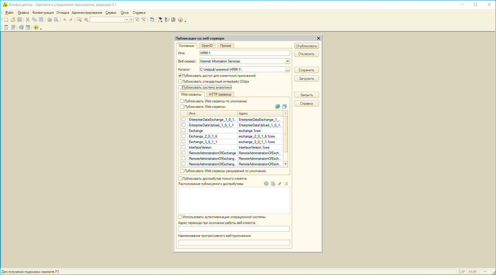The image size is (496, 275).
Task: Start debugging with the play icon
Action: pyautogui.click(x=36, y=27)
